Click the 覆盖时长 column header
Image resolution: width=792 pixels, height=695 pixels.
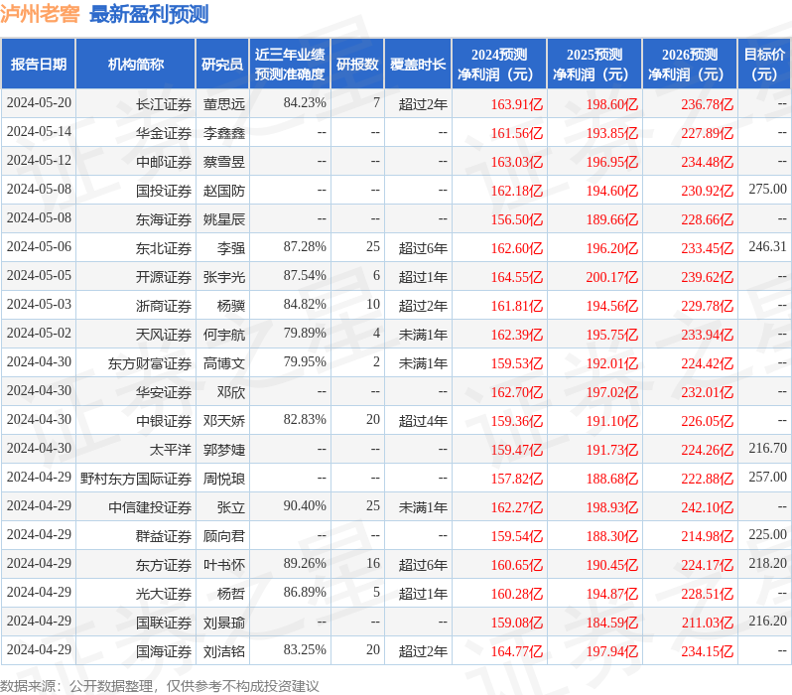pyautogui.click(x=418, y=65)
